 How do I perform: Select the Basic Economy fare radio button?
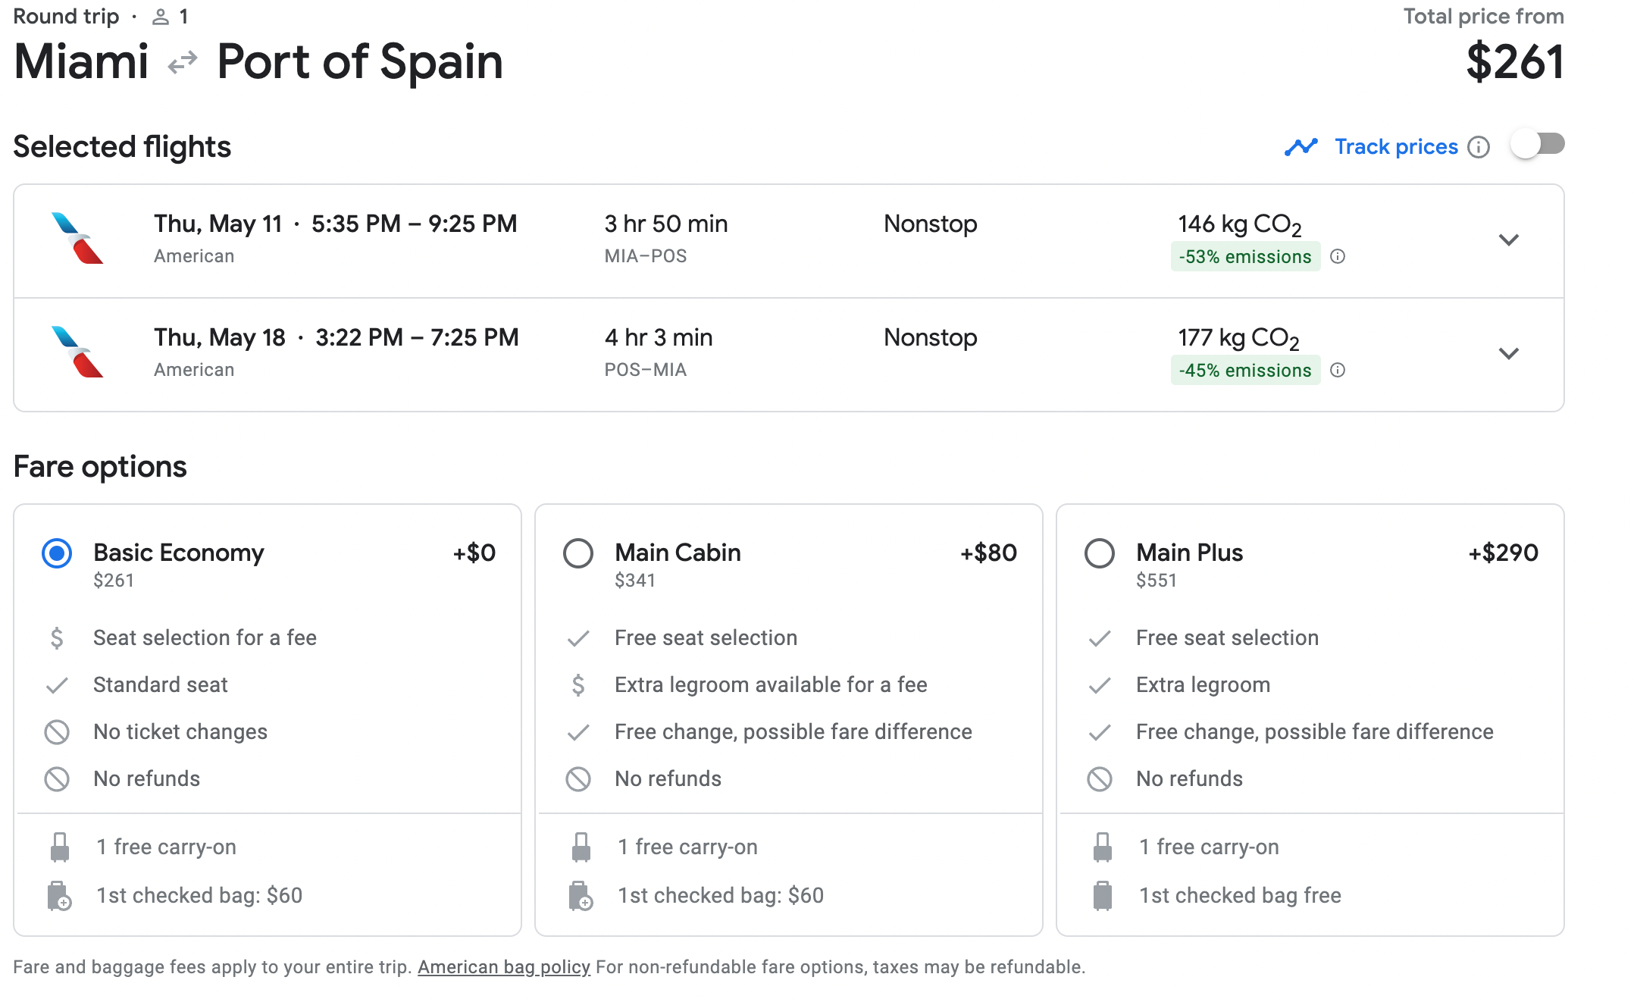click(x=57, y=553)
